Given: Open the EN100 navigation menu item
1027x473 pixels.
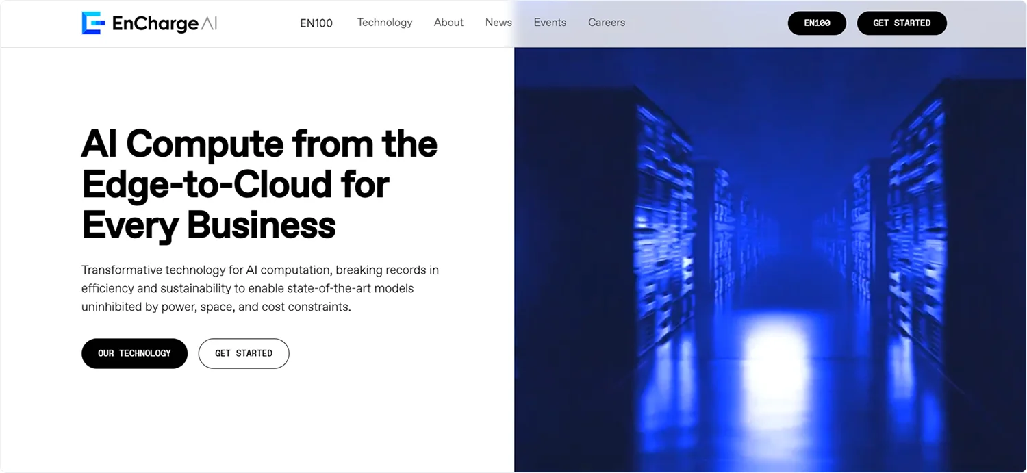Looking at the screenshot, I should (x=316, y=23).
